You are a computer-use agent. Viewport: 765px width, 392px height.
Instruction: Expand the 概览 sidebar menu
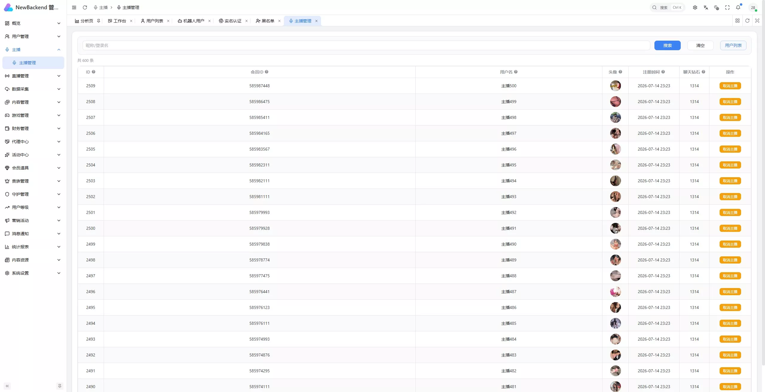click(33, 23)
